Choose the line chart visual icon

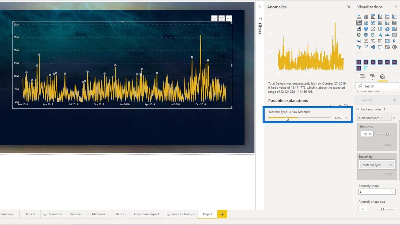pyautogui.click(x=359, y=22)
